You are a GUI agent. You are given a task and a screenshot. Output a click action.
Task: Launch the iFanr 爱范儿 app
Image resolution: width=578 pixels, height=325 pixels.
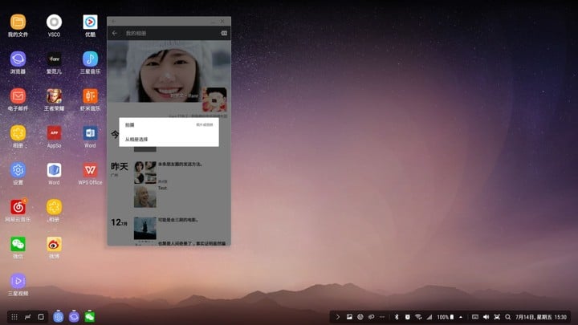tap(54, 59)
